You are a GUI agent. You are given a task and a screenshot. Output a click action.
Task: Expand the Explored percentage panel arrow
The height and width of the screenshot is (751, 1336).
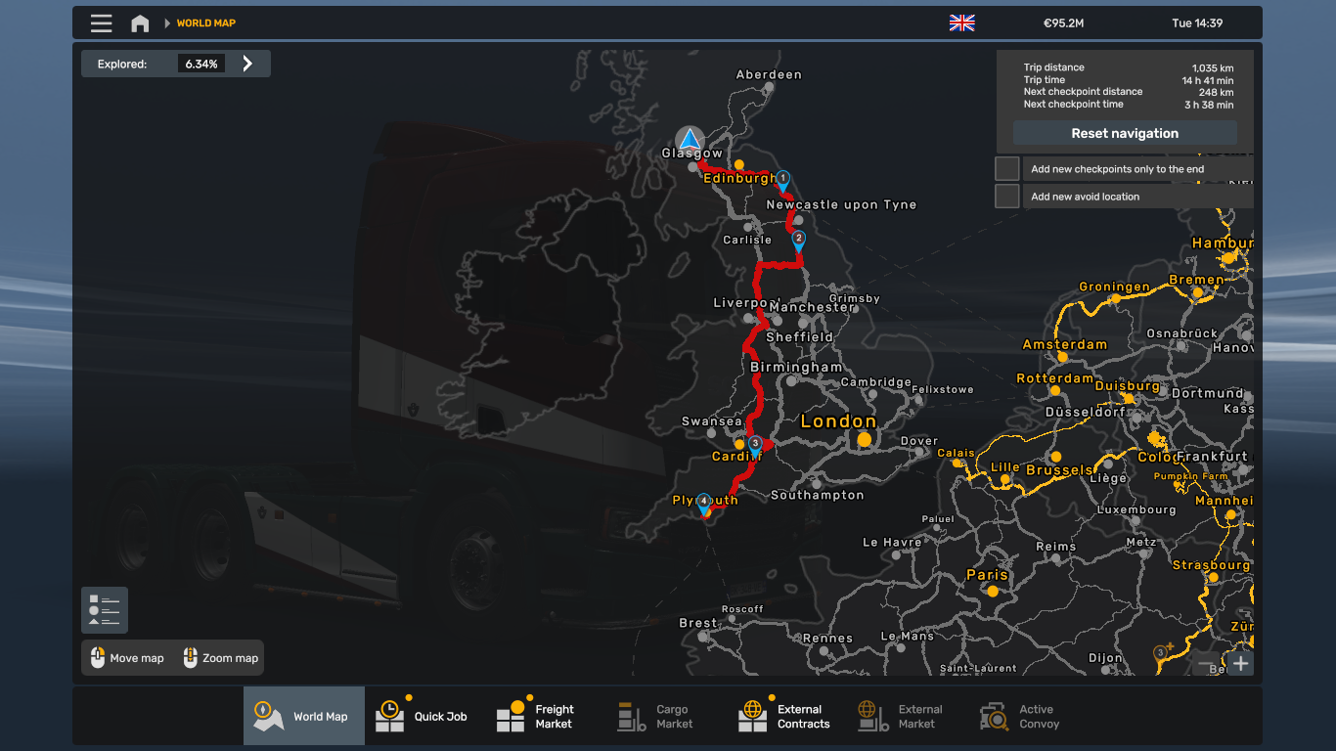[x=247, y=64]
